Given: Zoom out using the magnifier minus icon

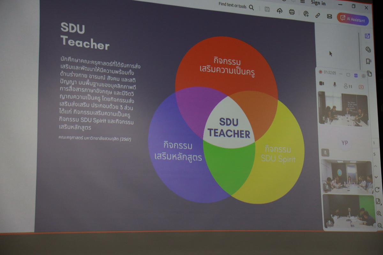Looking at the screenshot, I should pos(379,225).
